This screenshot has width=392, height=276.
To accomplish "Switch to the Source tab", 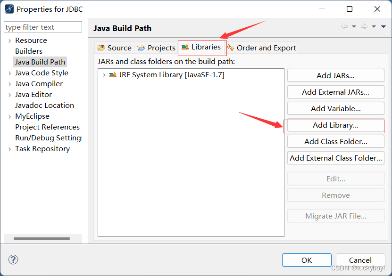I will pos(115,48).
